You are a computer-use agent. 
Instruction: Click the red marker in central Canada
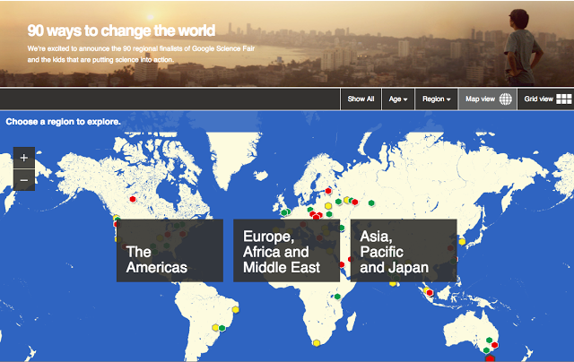[x=133, y=199]
